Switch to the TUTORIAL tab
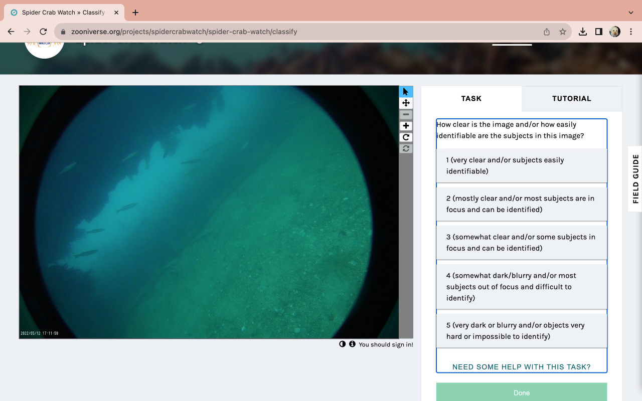The image size is (642, 401). click(572, 98)
